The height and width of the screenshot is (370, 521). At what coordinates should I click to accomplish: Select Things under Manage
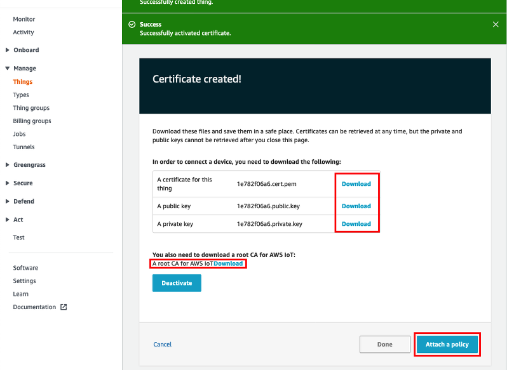23,82
